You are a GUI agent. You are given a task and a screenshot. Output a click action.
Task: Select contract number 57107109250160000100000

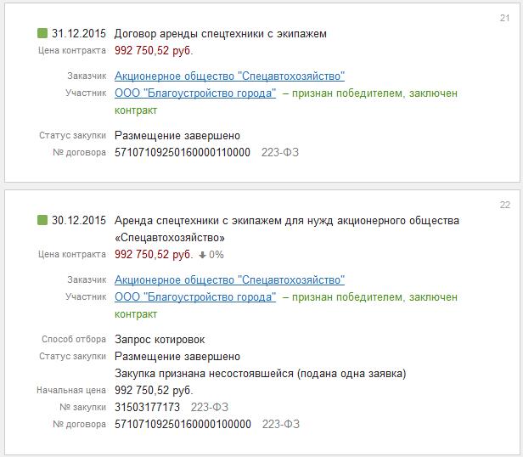(x=183, y=424)
